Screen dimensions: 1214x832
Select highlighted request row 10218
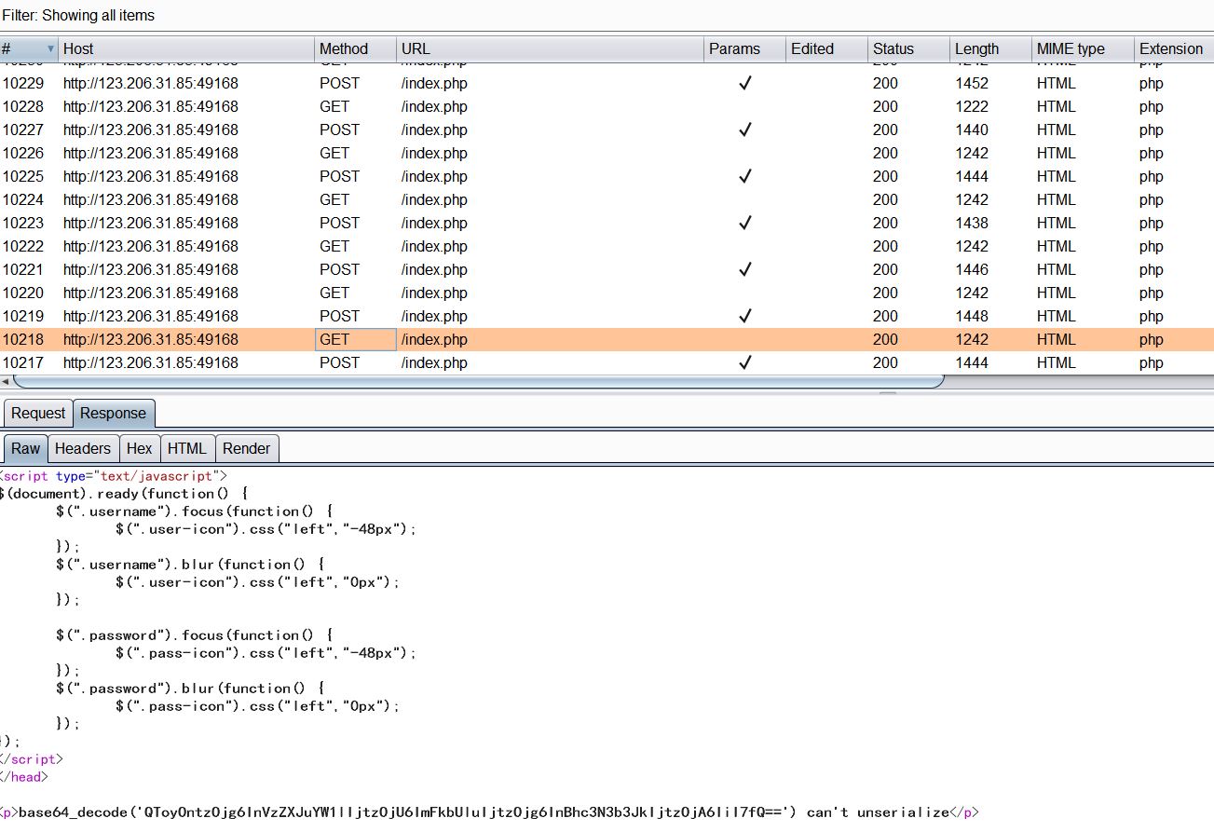click(x=607, y=339)
